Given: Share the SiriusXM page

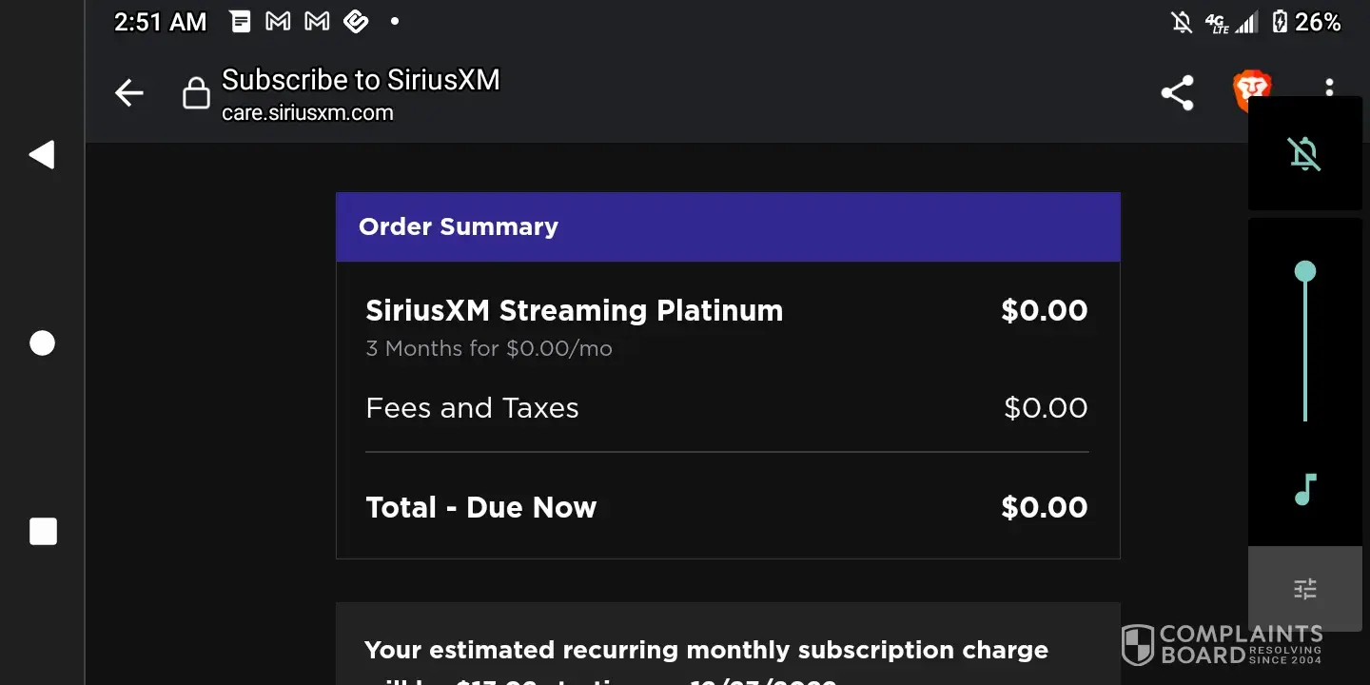Looking at the screenshot, I should click(1177, 93).
